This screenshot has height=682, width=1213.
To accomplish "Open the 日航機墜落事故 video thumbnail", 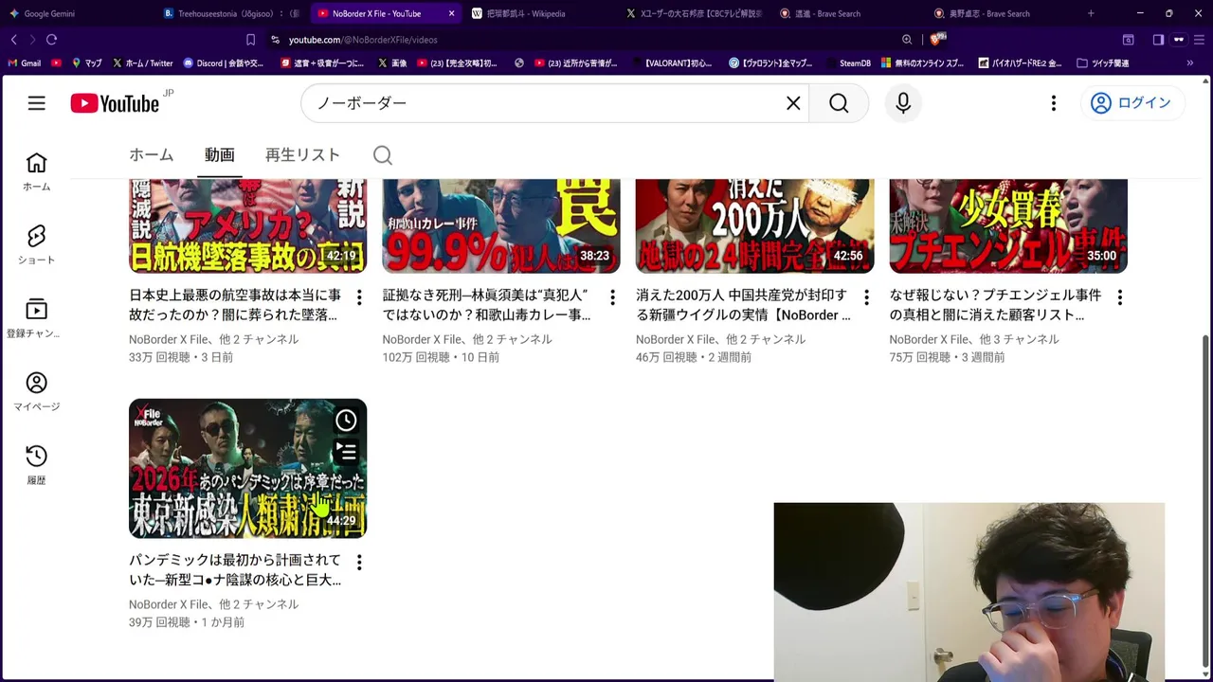I will (x=247, y=225).
